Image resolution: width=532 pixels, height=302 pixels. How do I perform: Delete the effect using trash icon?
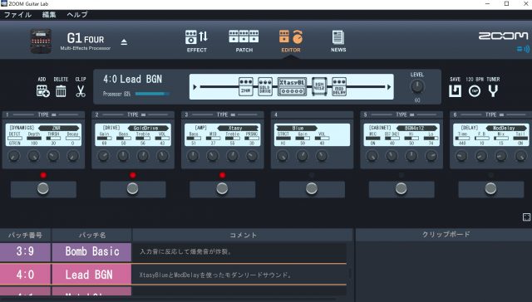click(x=61, y=91)
